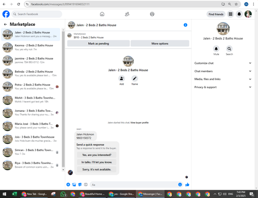Expand Media, files and links section
The width and height of the screenshot is (258, 198).
[x=223, y=79]
